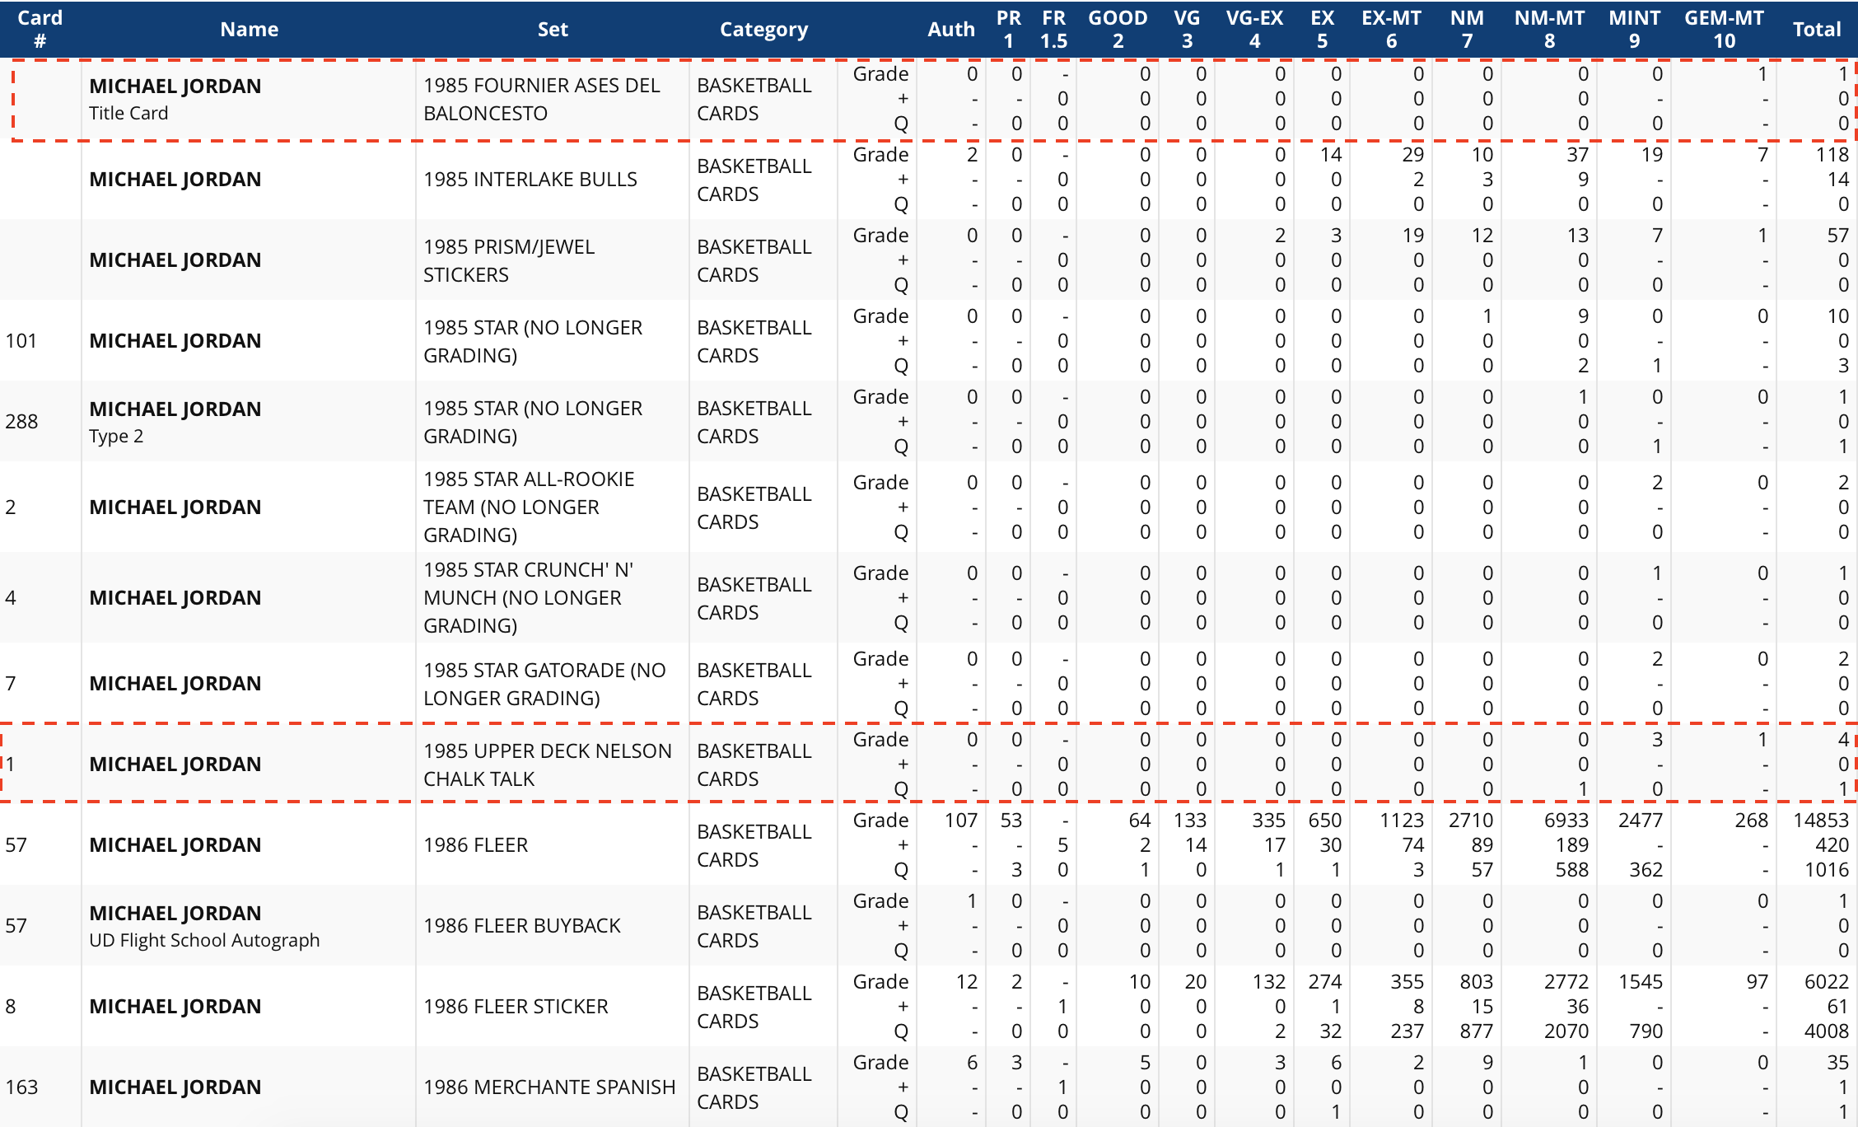Click Fleer Sticker qualifier total 4008
This screenshot has height=1127, width=1858.
(x=1827, y=1031)
